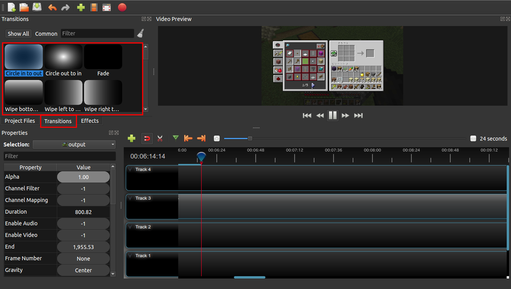
Task: Rewind the video preview
Action: [320, 116]
